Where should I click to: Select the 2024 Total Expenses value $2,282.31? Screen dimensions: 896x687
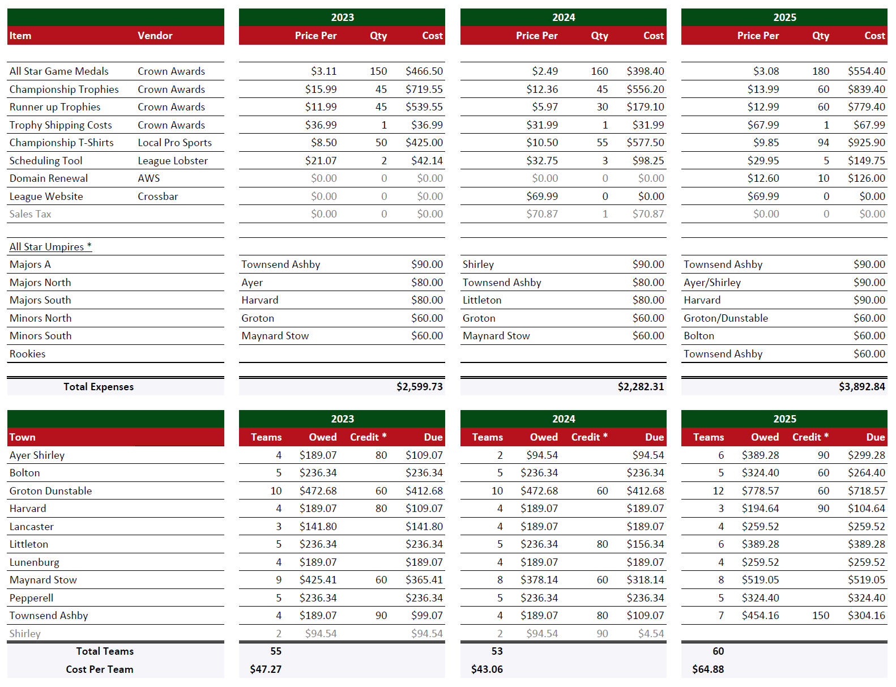point(640,387)
